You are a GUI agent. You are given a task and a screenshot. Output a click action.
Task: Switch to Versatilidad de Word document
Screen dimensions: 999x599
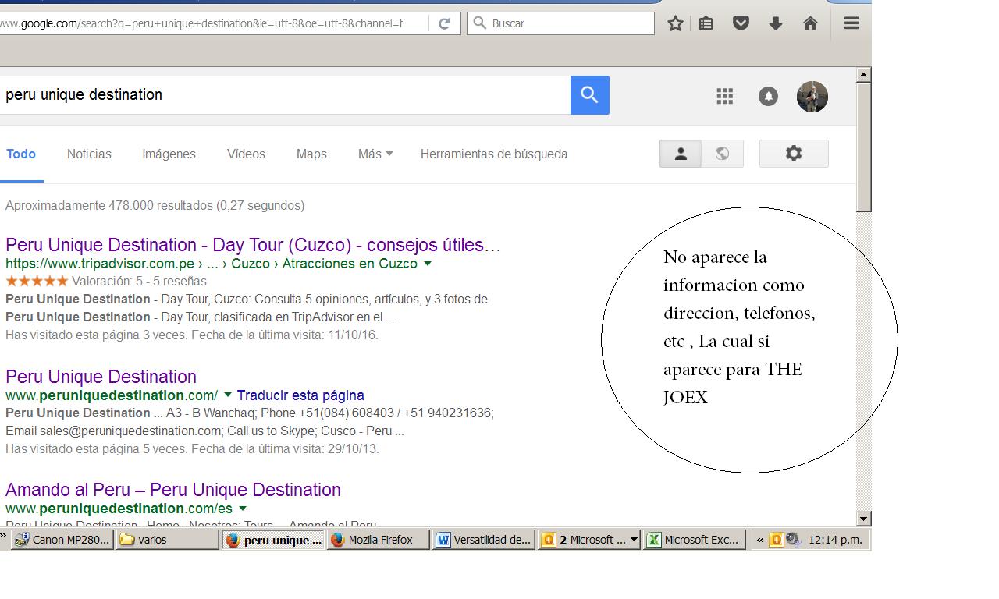pos(484,540)
